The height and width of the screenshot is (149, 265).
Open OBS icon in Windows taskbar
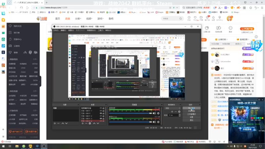pyautogui.click(x=44, y=146)
